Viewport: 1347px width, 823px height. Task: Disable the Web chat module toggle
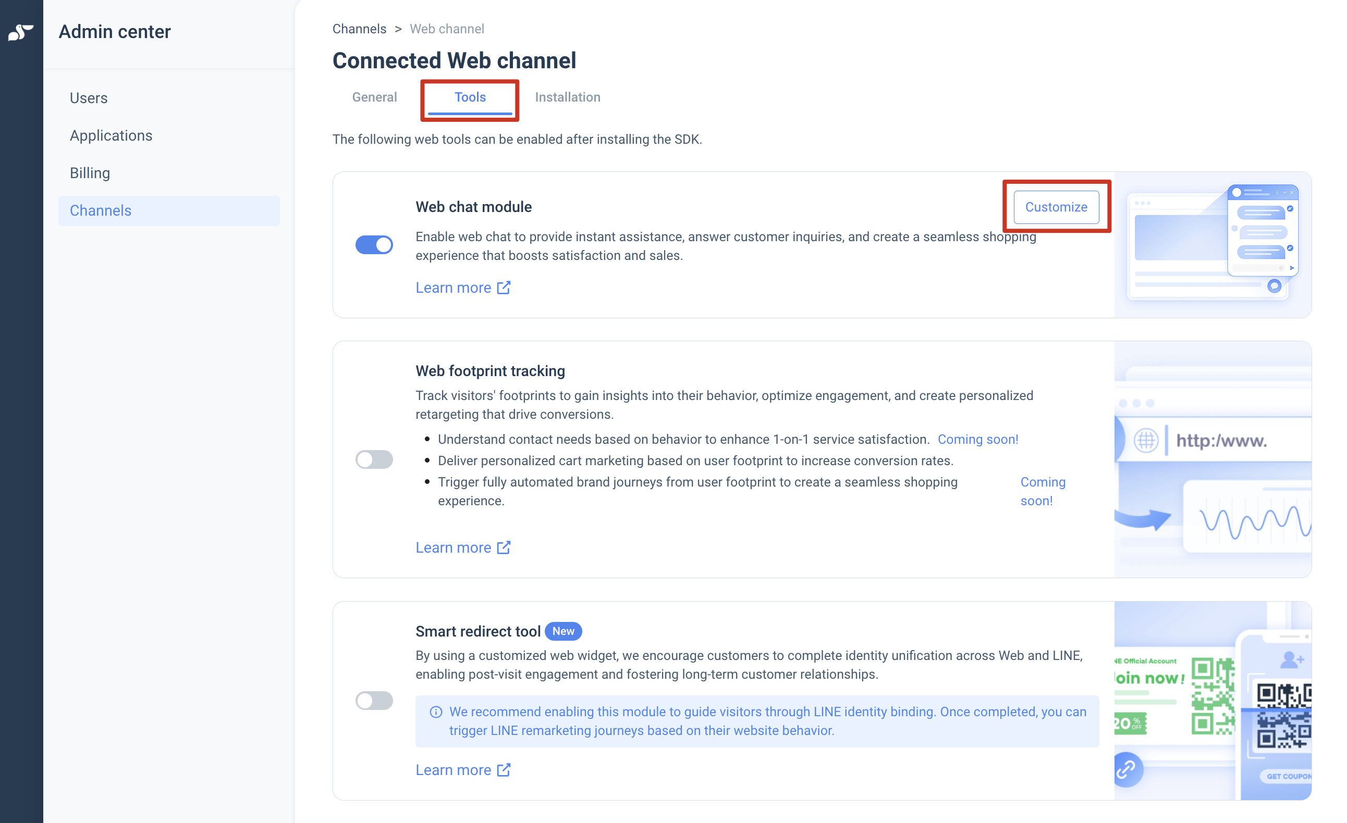click(374, 245)
